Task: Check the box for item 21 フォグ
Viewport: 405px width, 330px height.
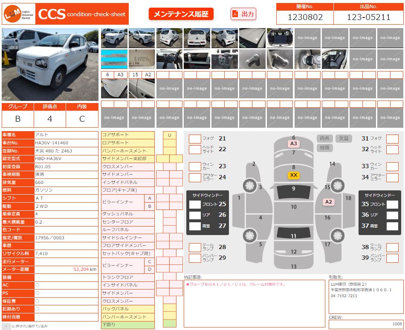Action: click(x=195, y=139)
